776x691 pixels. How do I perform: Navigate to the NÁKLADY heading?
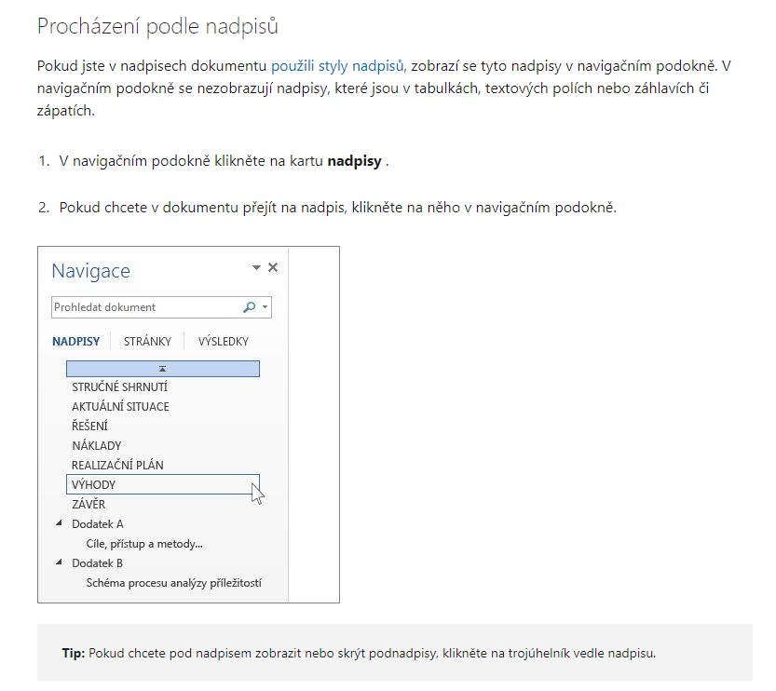click(97, 446)
